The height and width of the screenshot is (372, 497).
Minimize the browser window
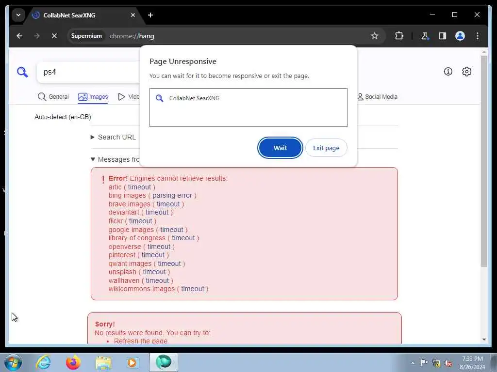[x=432, y=15]
